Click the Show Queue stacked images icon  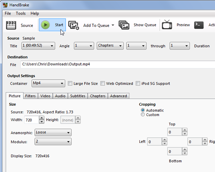[124, 25]
